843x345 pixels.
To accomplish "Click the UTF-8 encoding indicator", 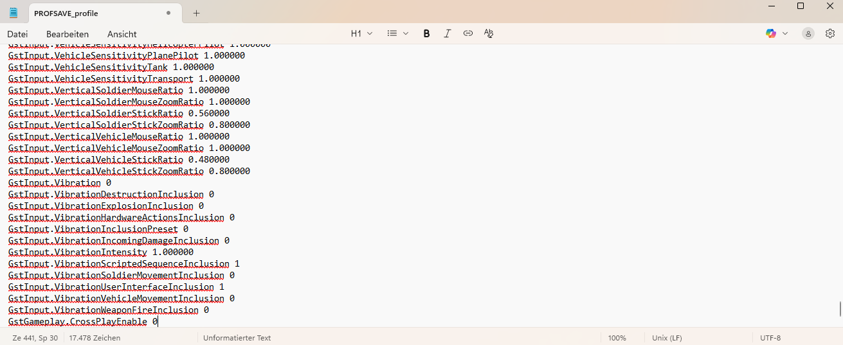I will [770, 338].
